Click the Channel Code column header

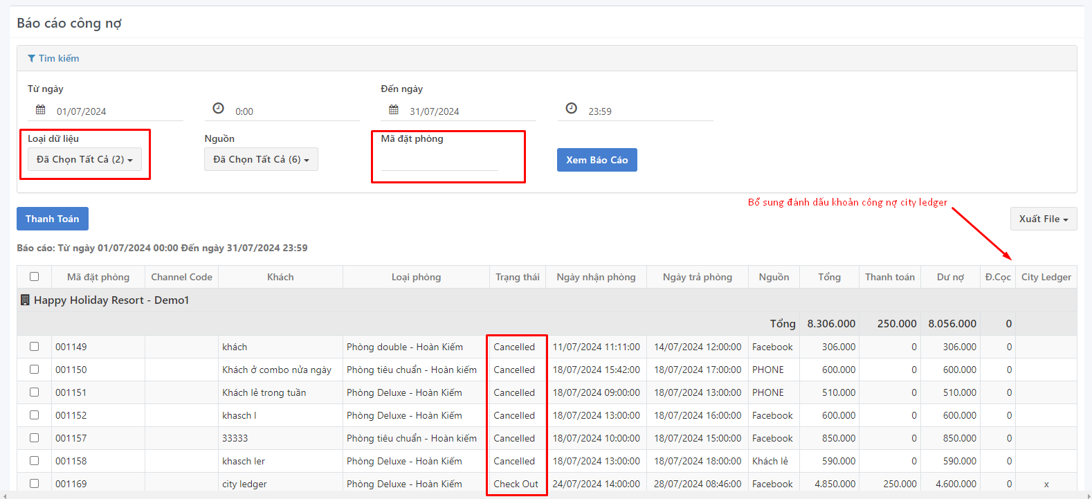tap(182, 277)
